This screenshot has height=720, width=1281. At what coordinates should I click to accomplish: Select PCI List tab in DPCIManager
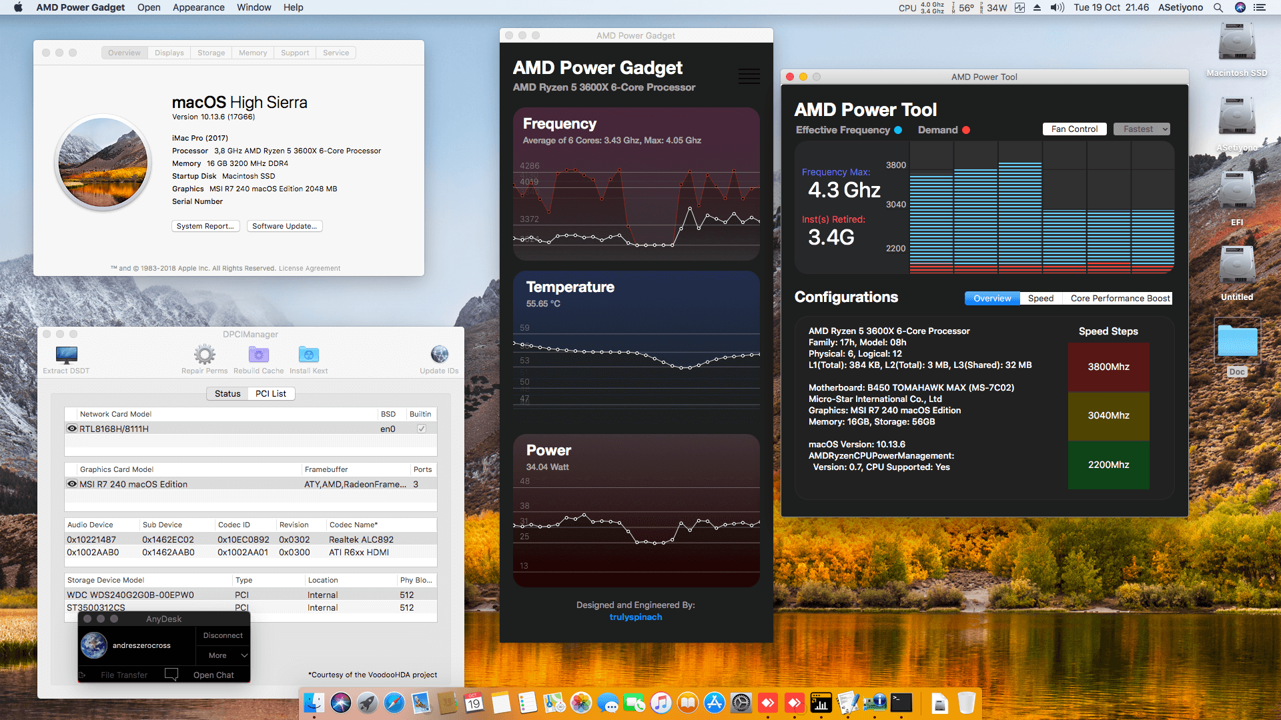click(x=271, y=393)
